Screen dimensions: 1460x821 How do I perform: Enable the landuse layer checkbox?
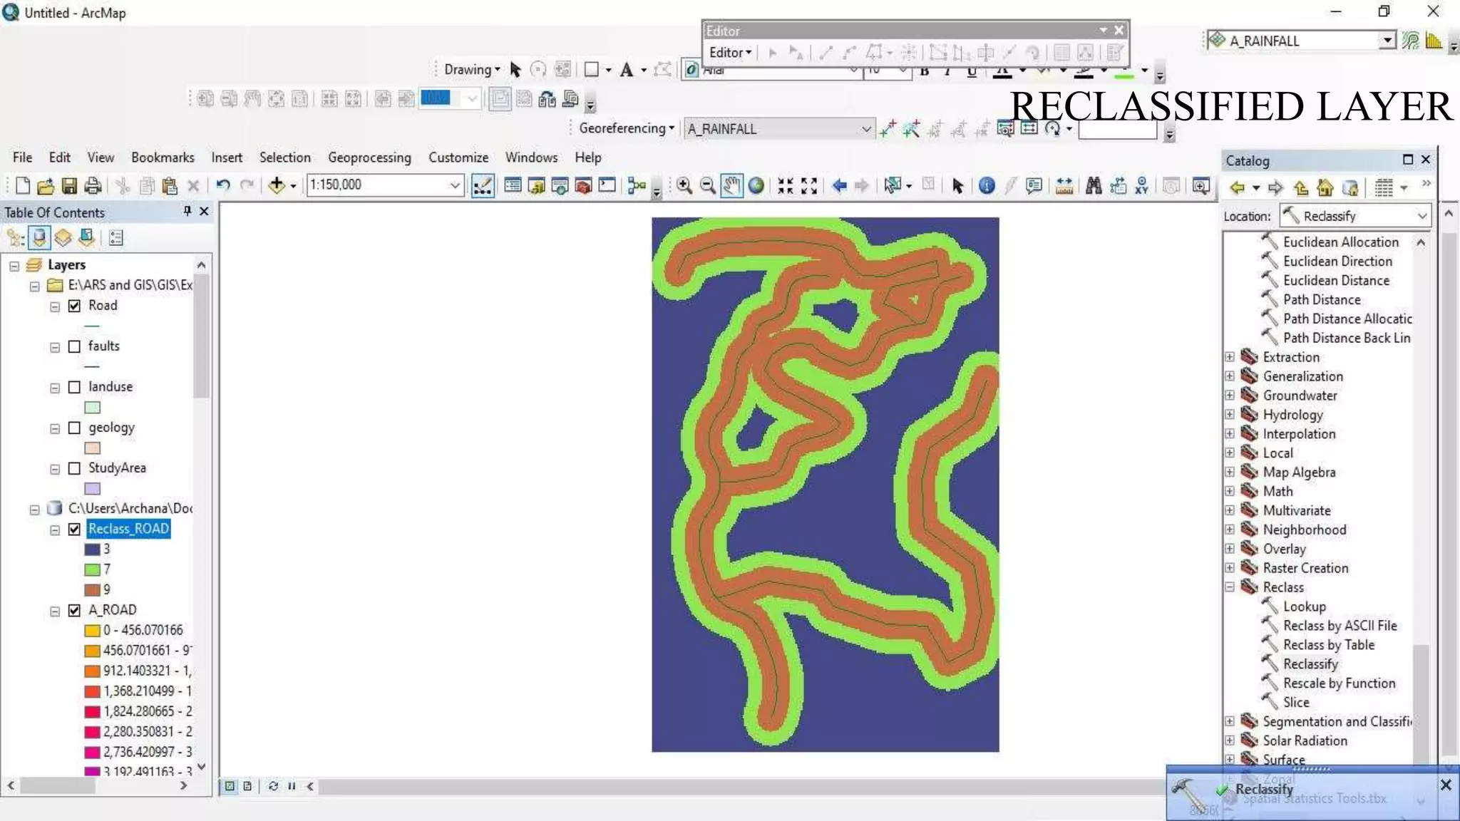tap(74, 387)
